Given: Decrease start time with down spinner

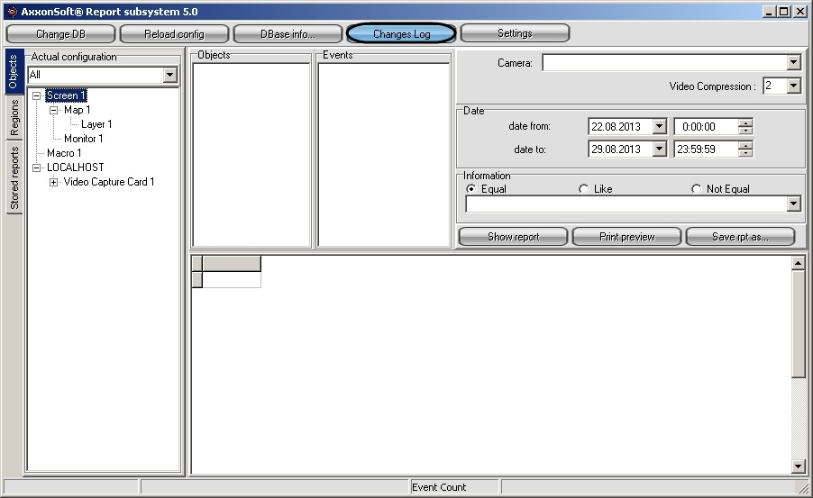Looking at the screenshot, I should 745,130.
